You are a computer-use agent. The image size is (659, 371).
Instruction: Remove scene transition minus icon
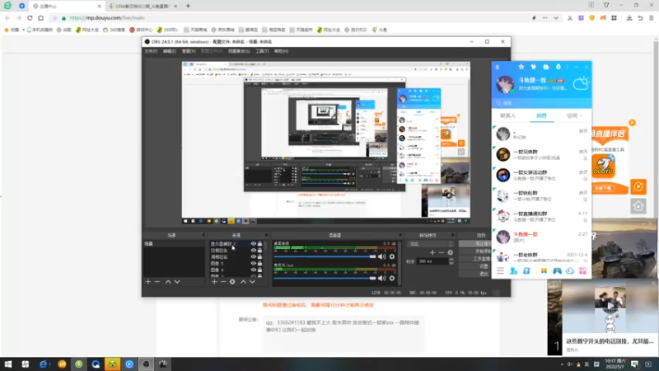click(x=441, y=252)
